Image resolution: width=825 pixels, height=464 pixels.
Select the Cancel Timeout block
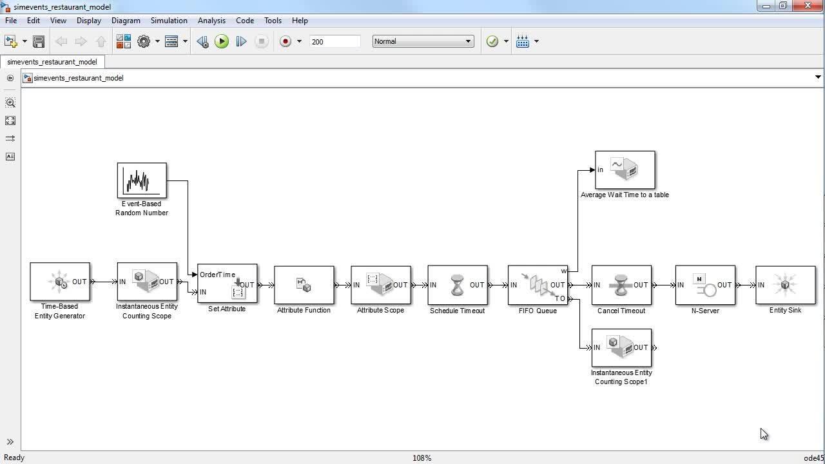click(x=622, y=285)
